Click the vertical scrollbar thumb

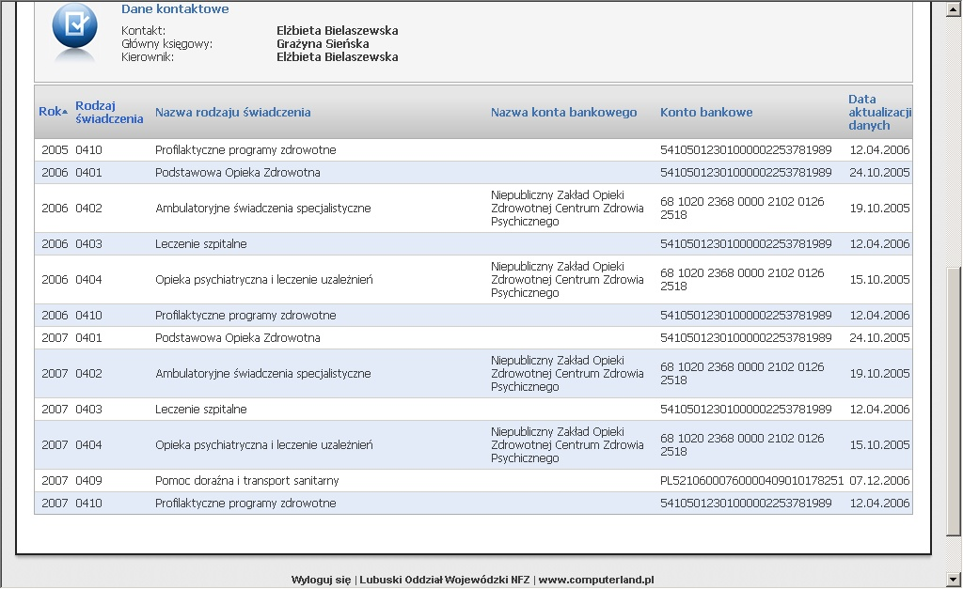[954, 402]
